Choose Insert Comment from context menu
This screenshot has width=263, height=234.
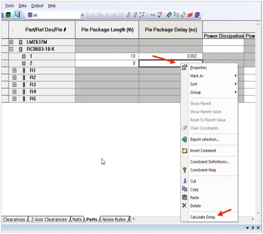[209, 150]
